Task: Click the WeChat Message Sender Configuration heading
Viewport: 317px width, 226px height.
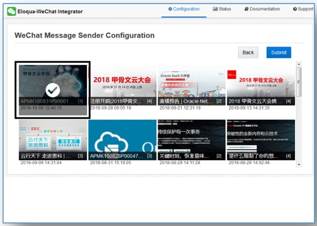Action: [84, 35]
